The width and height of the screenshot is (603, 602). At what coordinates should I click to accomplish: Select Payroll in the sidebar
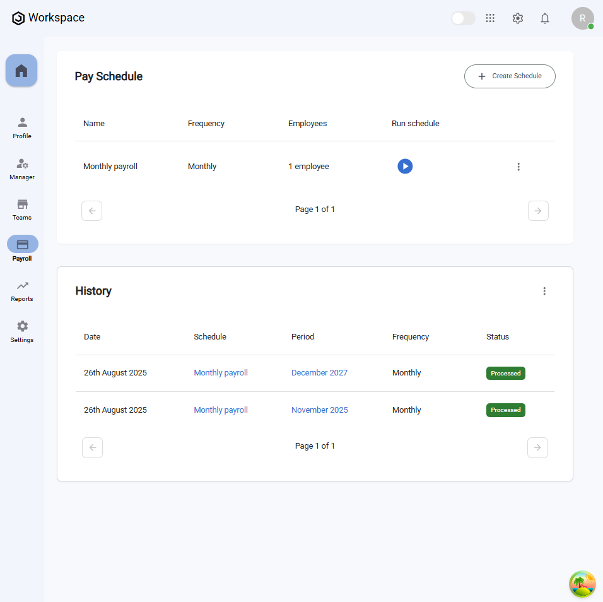[x=23, y=249]
